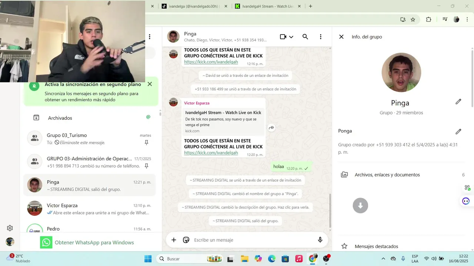The height and width of the screenshot is (266, 474).
Task: Close the ivandelga TikTok tab
Action: (x=226, y=6)
